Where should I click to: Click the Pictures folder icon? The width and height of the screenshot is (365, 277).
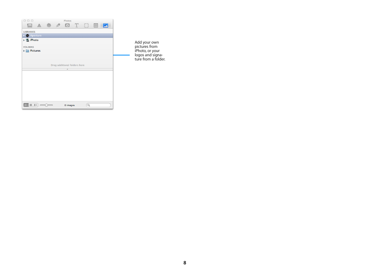28,51
